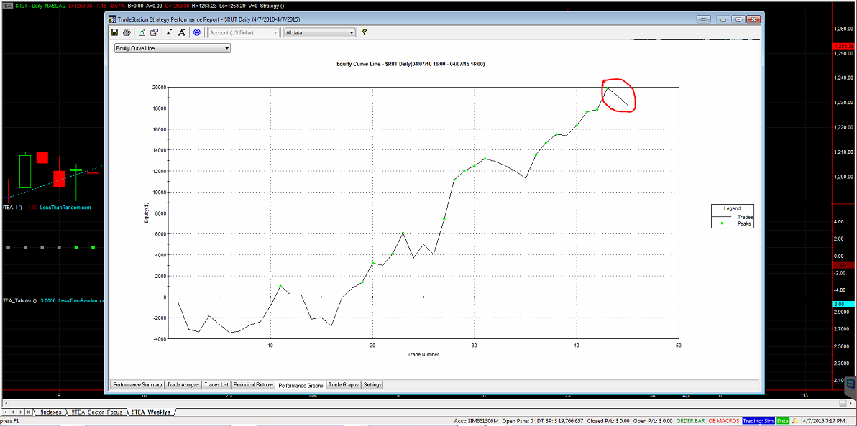Select the !!TEA_Weeklys workspace tab

click(x=150, y=412)
